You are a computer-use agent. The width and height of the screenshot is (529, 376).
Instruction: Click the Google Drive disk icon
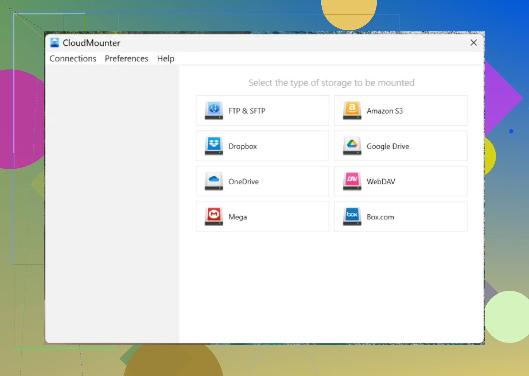point(352,146)
